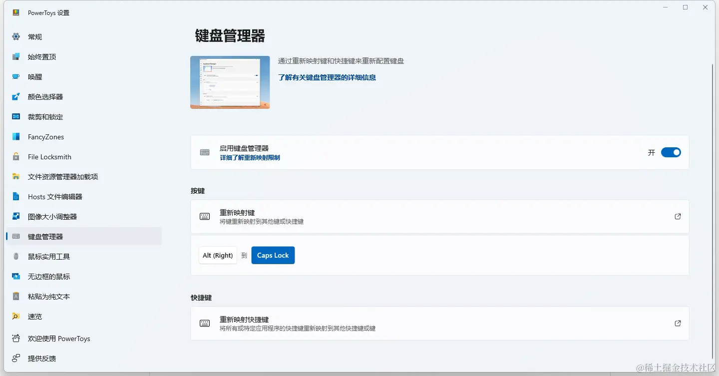Click the PowerToys 设置 window title

(x=48, y=13)
